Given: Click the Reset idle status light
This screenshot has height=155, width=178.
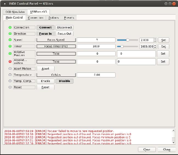Looking at the screenshot, I should coord(10,87).
